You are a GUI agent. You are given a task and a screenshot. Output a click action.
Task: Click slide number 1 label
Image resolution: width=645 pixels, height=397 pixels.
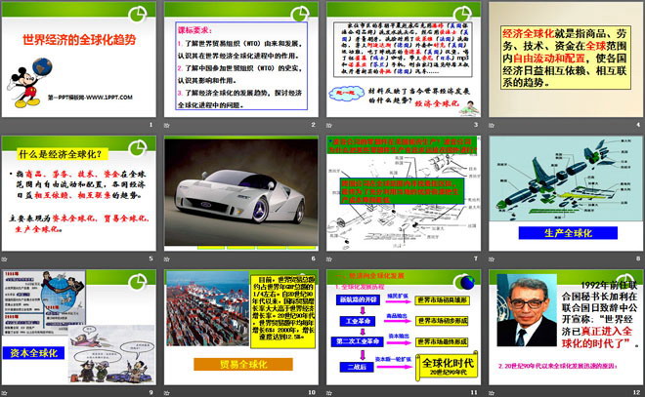(150, 125)
